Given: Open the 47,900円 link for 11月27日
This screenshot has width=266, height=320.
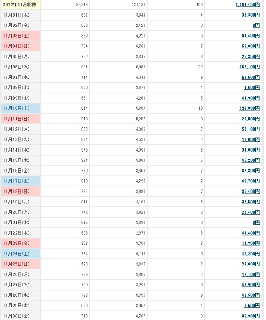Looking at the screenshot, I should pyautogui.click(x=251, y=285).
